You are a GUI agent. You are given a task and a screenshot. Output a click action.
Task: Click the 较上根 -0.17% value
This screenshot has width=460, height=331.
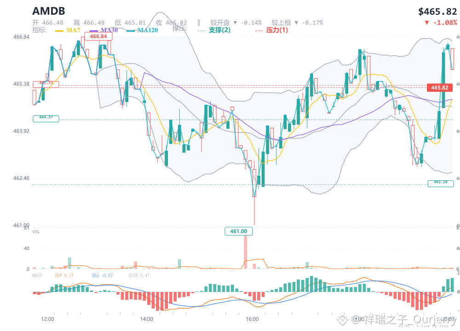(297, 23)
